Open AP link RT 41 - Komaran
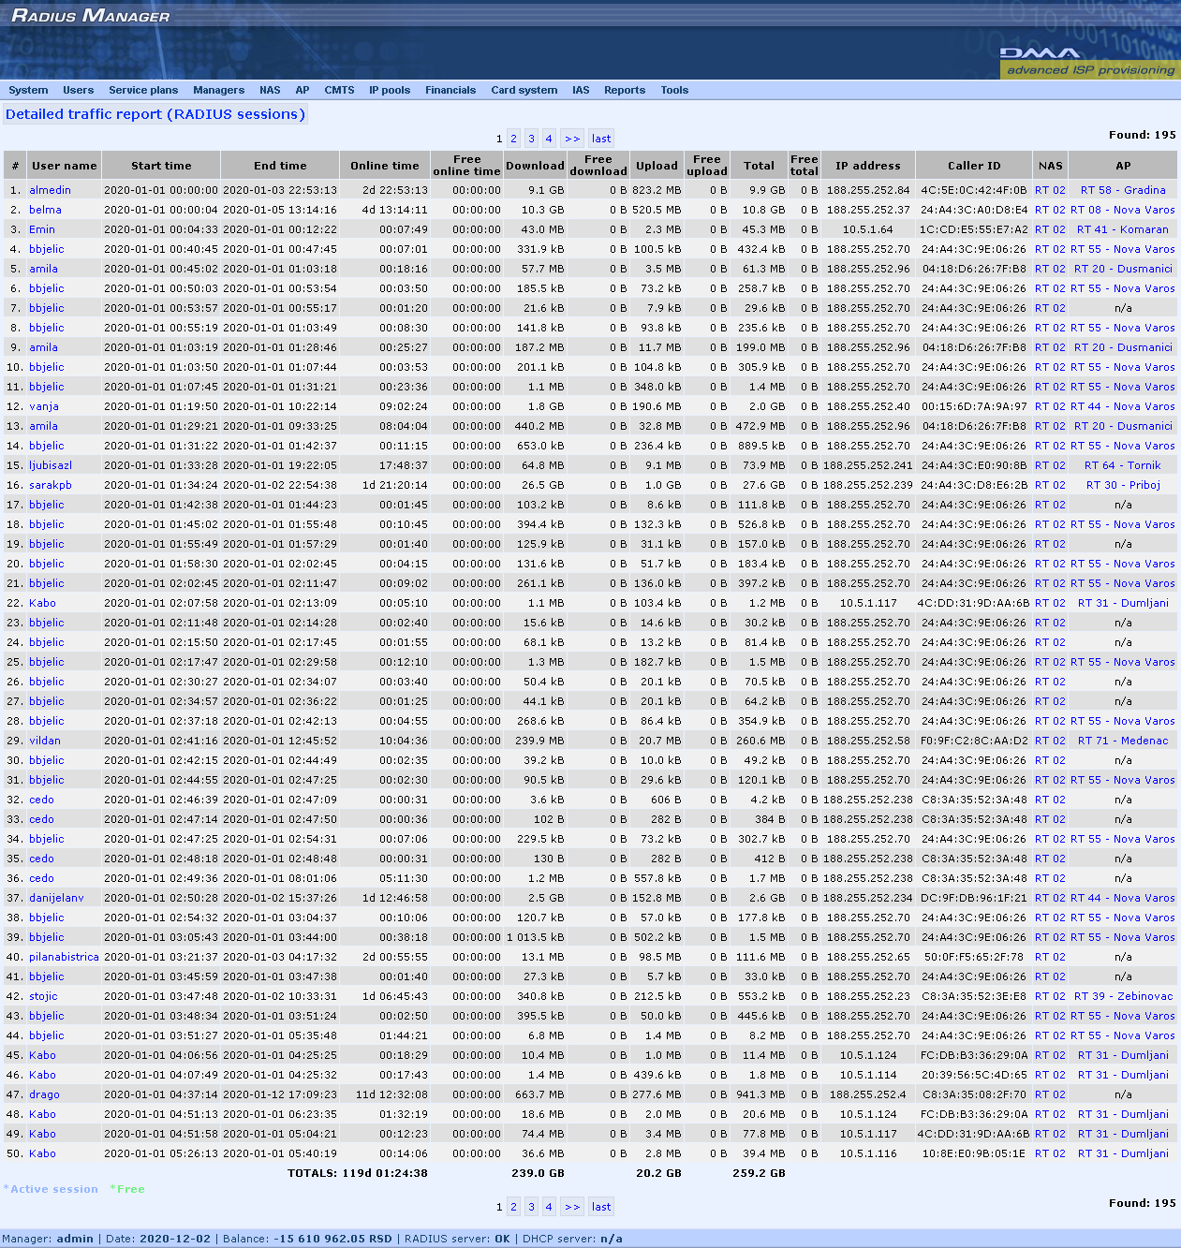The image size is (1181, 1248). [1123, 229]
